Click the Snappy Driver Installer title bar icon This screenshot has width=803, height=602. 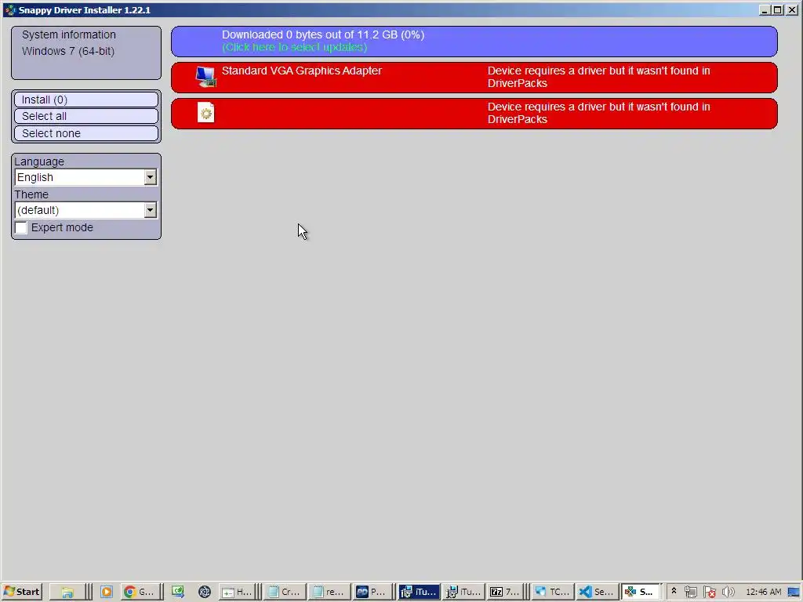(x=9, y=9)
